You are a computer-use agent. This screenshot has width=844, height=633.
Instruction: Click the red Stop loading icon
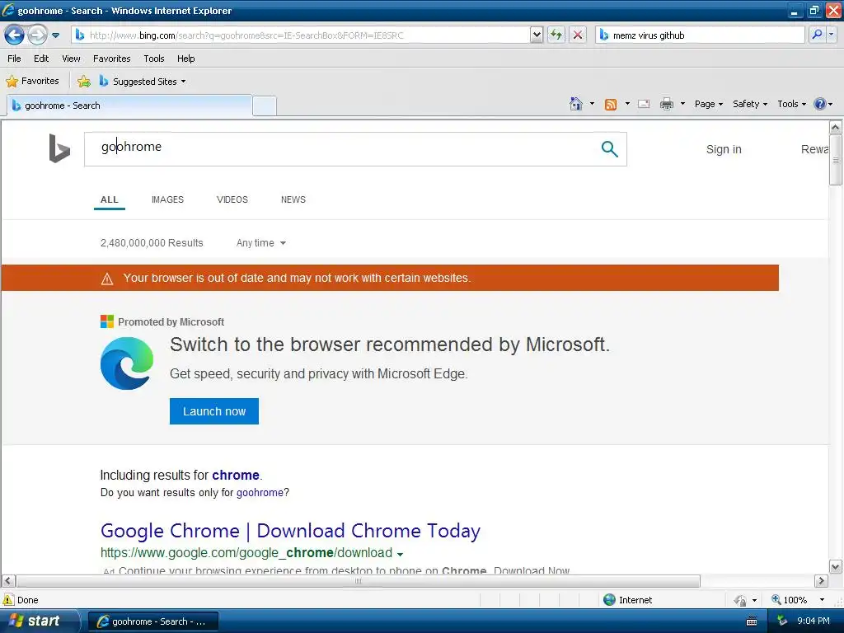tap(578, 35)
